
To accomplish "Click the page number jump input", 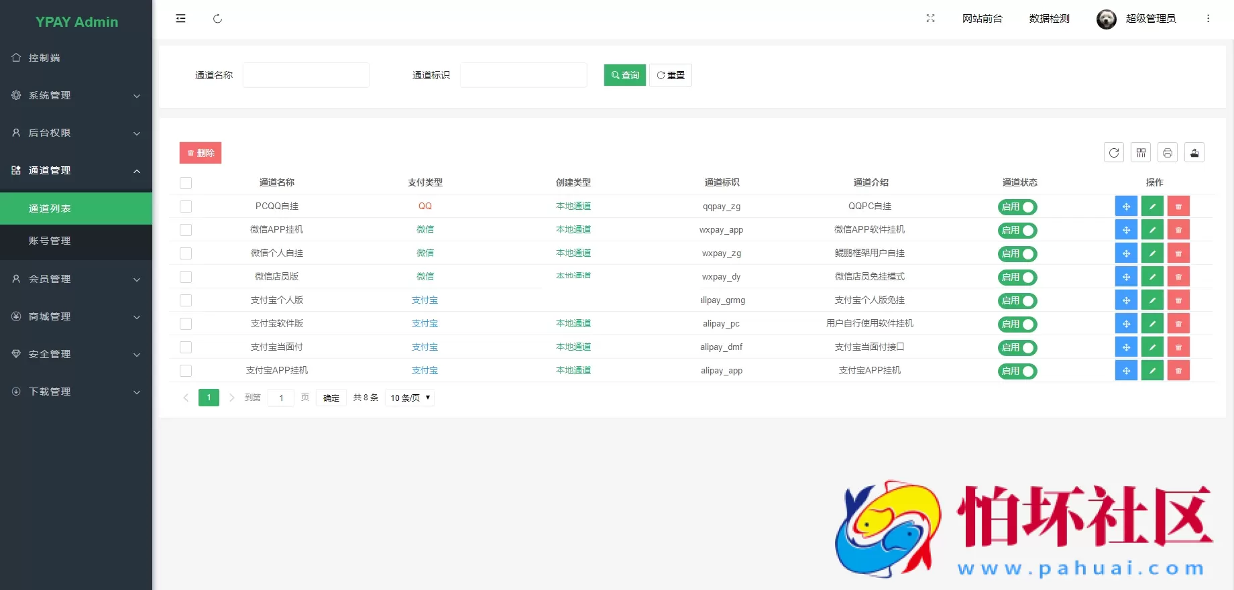I will coord(281,398).
